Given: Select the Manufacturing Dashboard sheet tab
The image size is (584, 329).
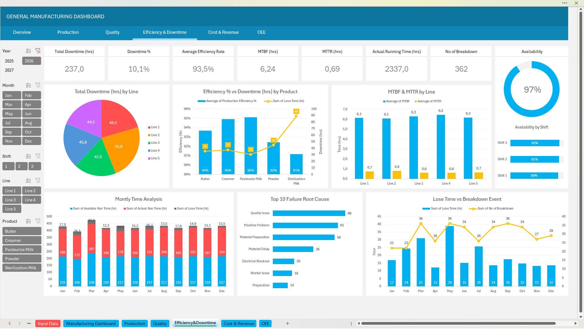Looking at the screenshot, I should click(x=91, y=324).
